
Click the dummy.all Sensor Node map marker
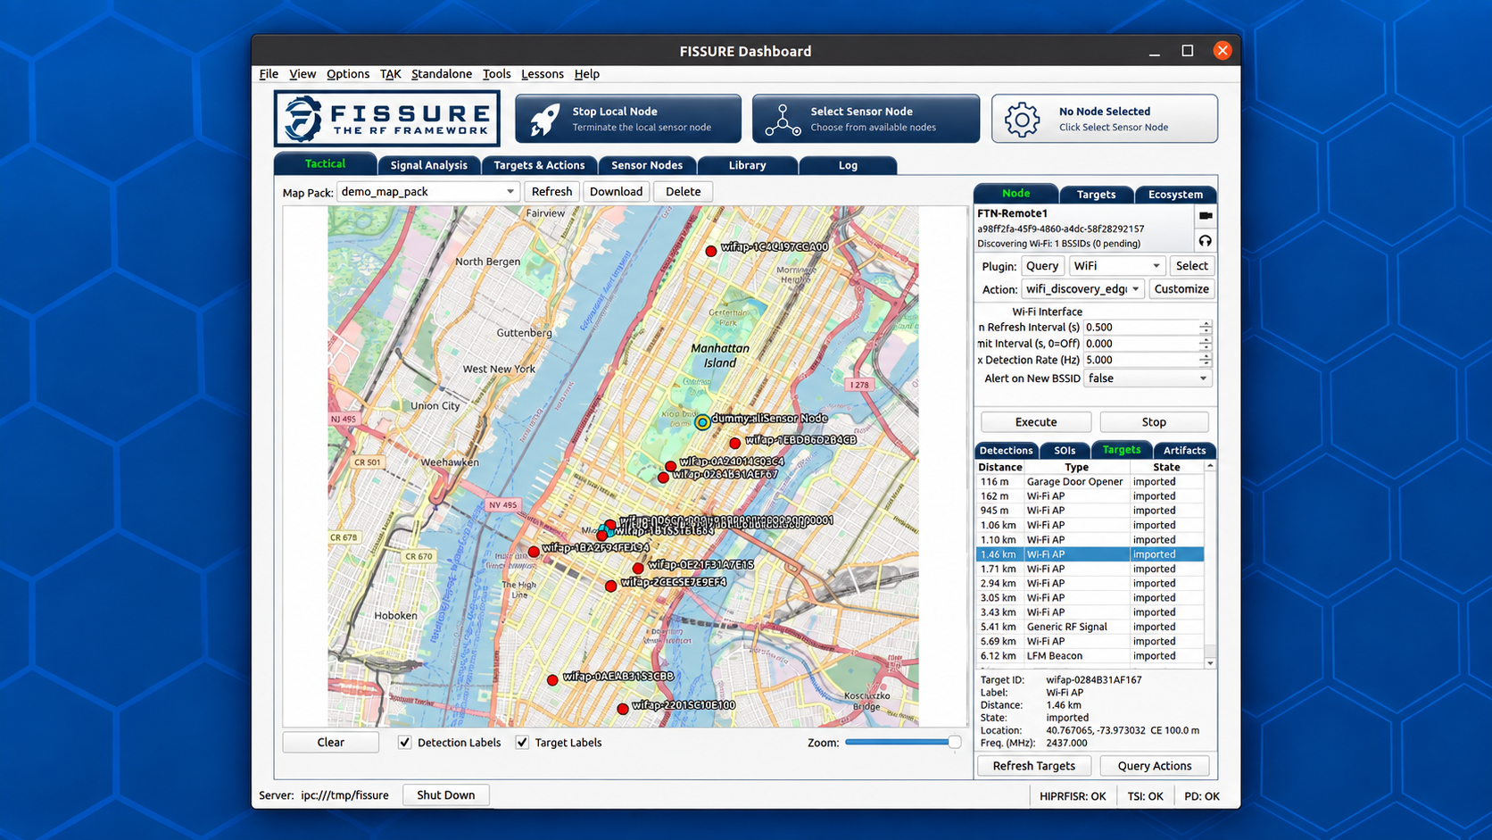click(703, 422)
